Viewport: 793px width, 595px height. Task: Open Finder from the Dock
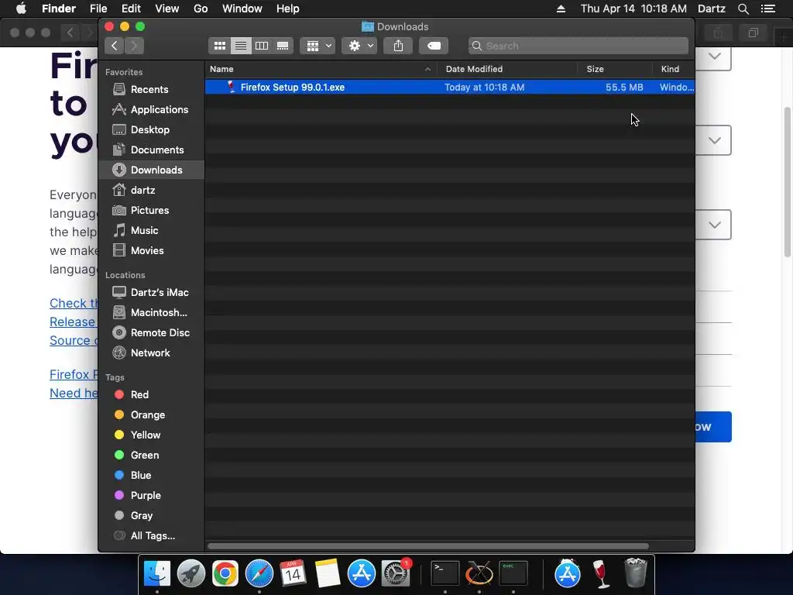[x=156, y=573]
